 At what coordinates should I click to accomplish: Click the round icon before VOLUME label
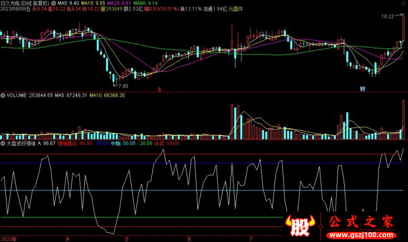click(x=3, y=95)
